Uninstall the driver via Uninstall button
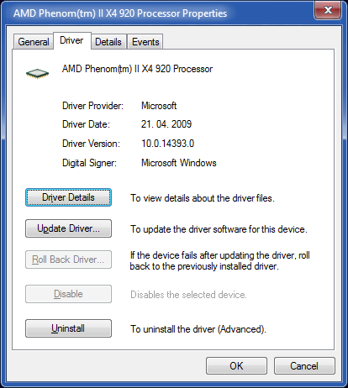This screenshot has height=388, width=348. pyautogui.click(x=68, y=328)
